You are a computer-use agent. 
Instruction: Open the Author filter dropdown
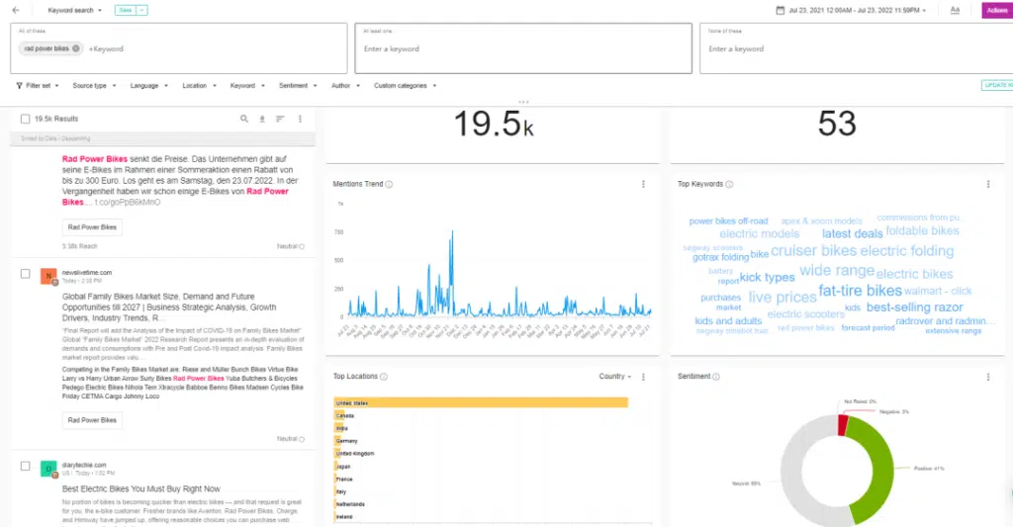tap(345, 85)
